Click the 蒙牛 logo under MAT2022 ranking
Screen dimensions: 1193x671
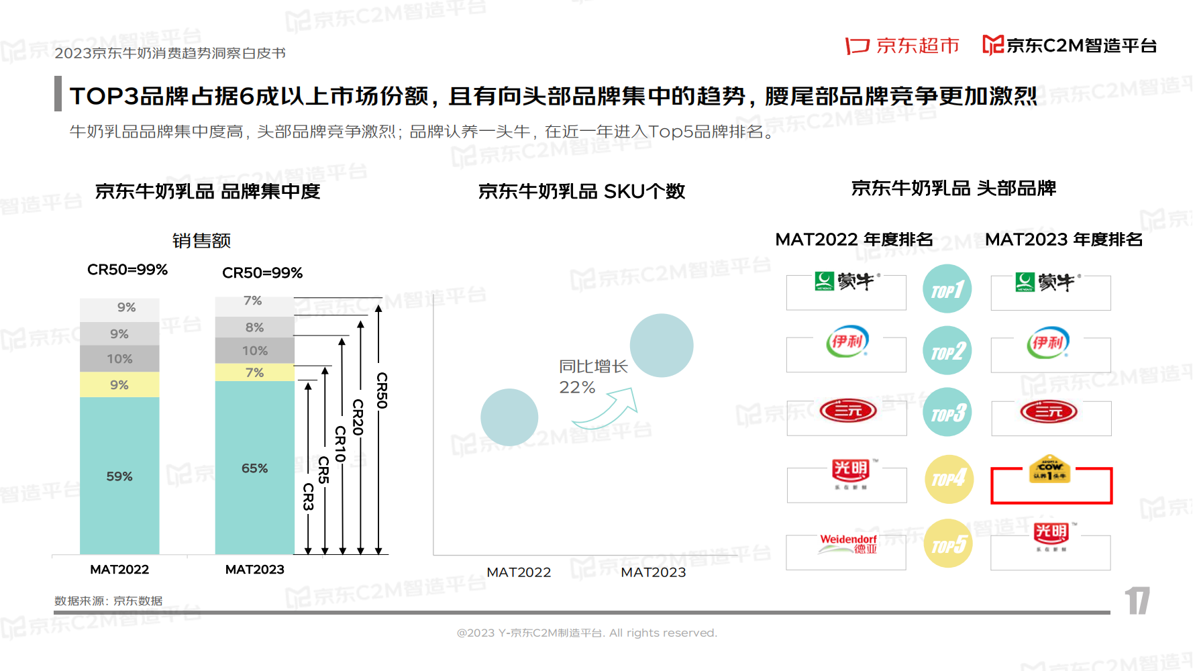click(847, 281)
